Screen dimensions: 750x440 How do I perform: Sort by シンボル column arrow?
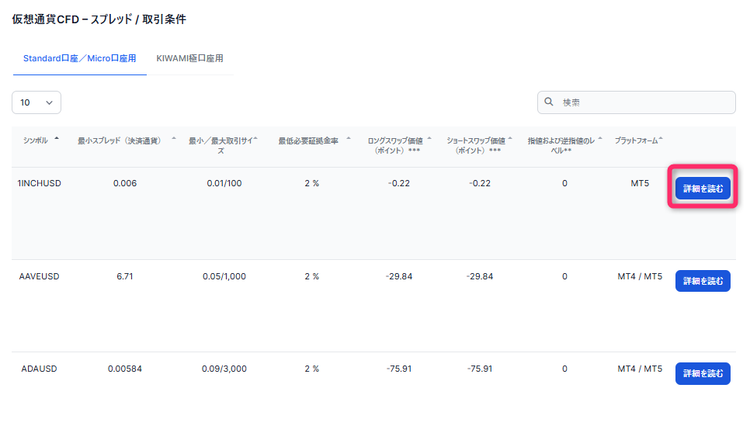click(57, 139)
